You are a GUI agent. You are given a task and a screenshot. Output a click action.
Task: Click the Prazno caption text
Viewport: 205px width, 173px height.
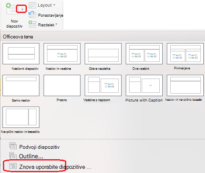tap(62, 100)
